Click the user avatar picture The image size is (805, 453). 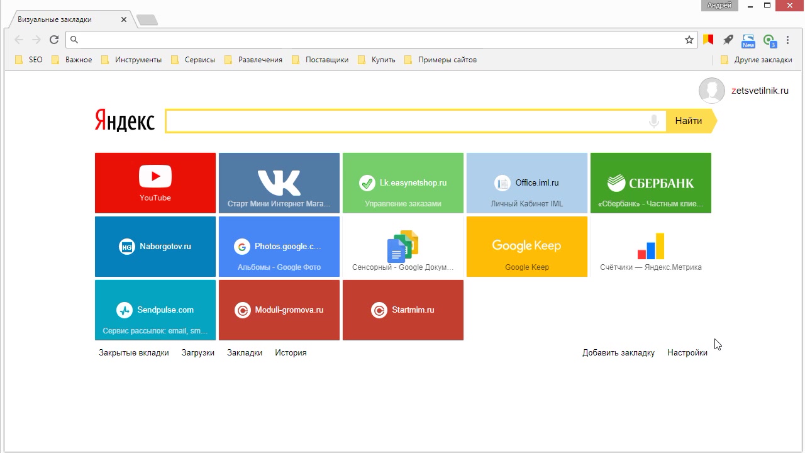pyautogui.click(x=712, y=91)
